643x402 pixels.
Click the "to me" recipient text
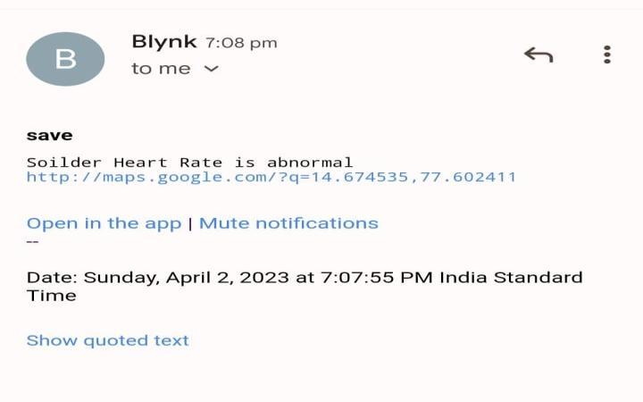pos(161,69)
